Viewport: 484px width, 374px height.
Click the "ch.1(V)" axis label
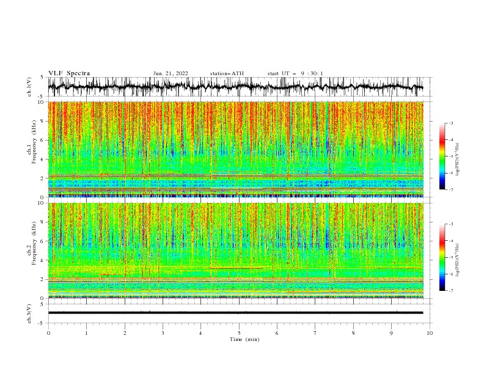[x=29, y=87]
